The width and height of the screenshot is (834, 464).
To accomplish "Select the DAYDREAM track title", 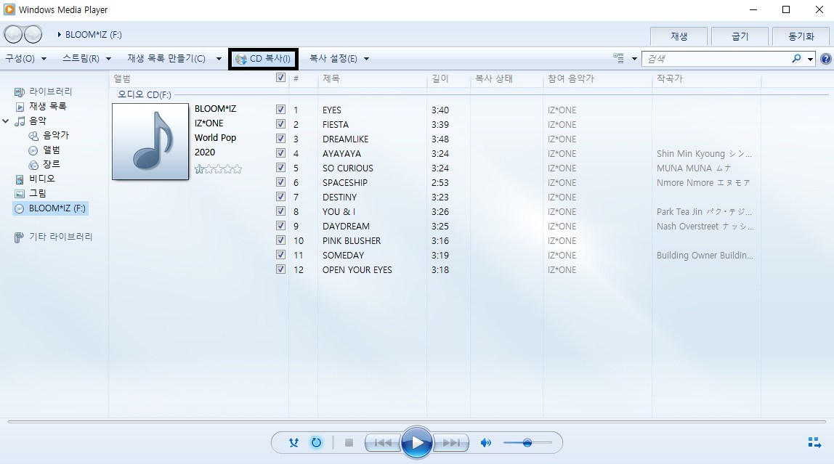I will [346, 226].
